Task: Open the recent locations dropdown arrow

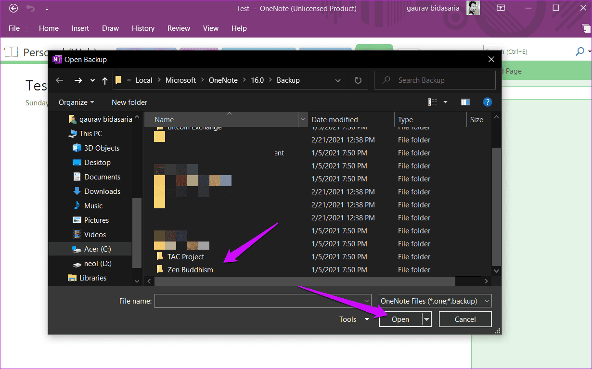Action: (x=92, y=81)
